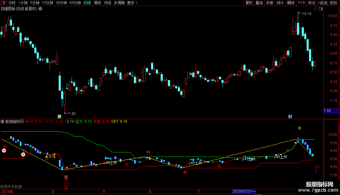This screenshot has width=340, height=195.
Task: Click the 2025/07/21 date marker
Action: (244, 191)
